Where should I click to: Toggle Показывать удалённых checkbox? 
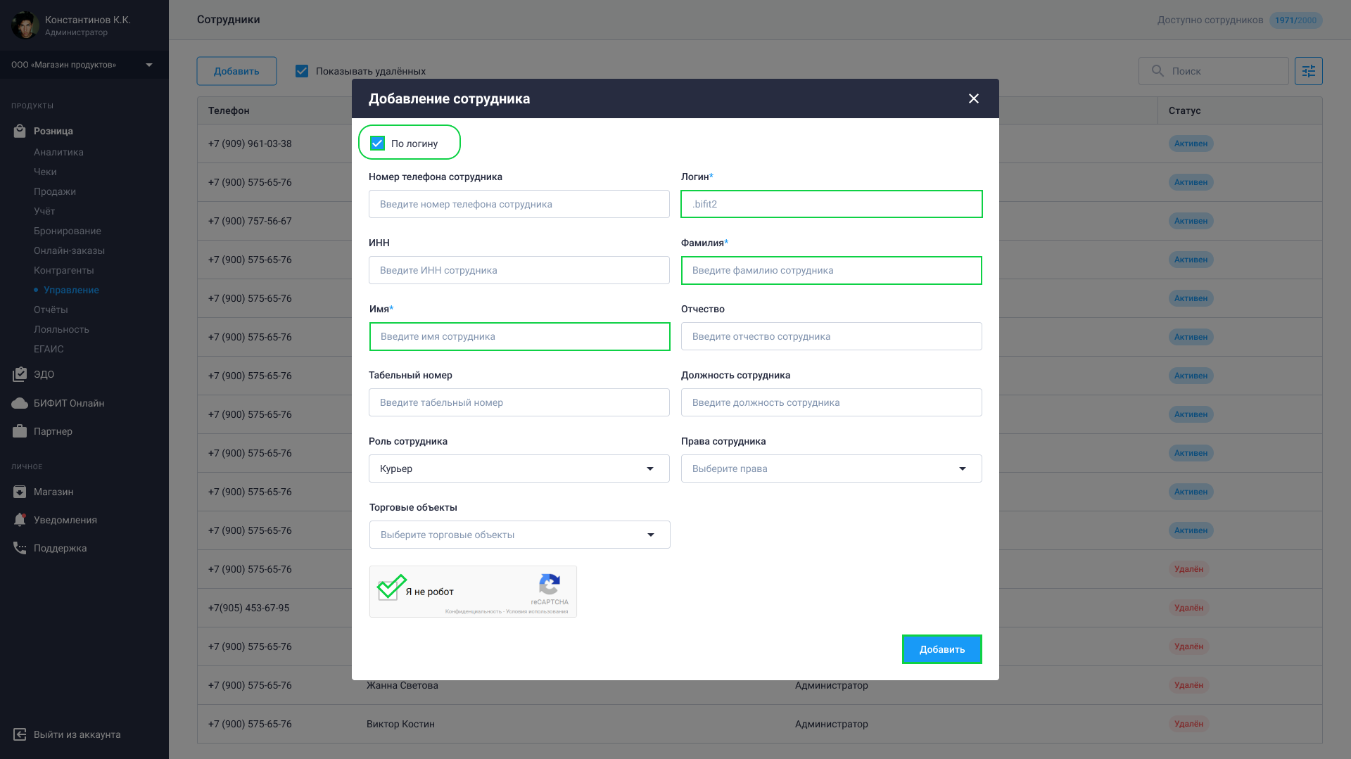point(302,71)
